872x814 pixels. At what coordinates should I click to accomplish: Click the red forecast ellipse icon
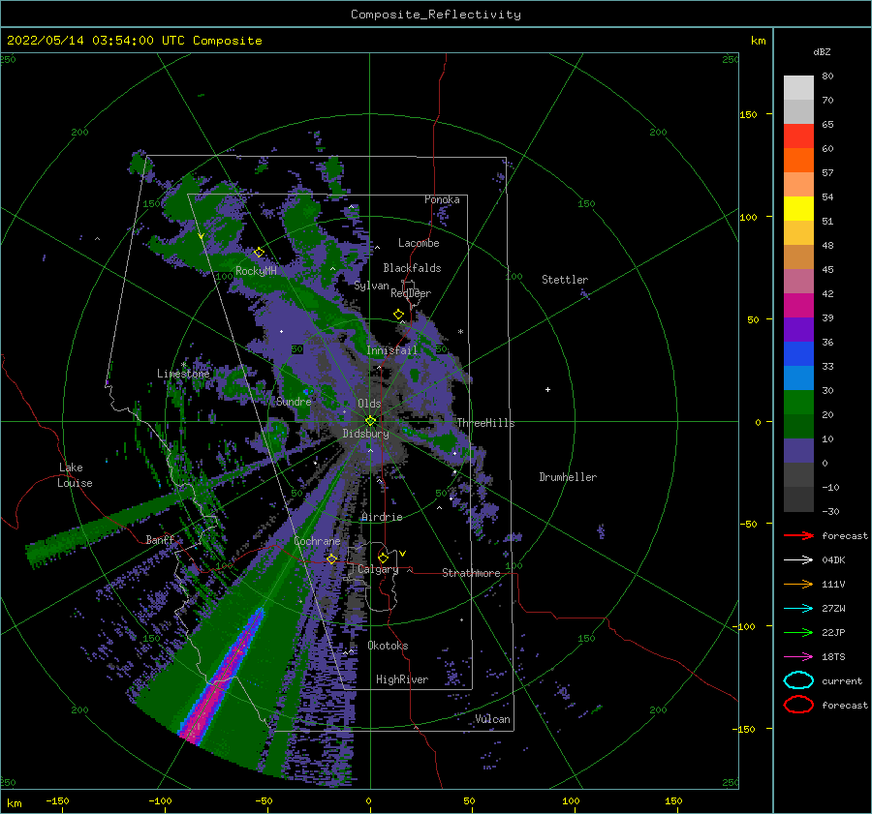[x=798, y=705]
